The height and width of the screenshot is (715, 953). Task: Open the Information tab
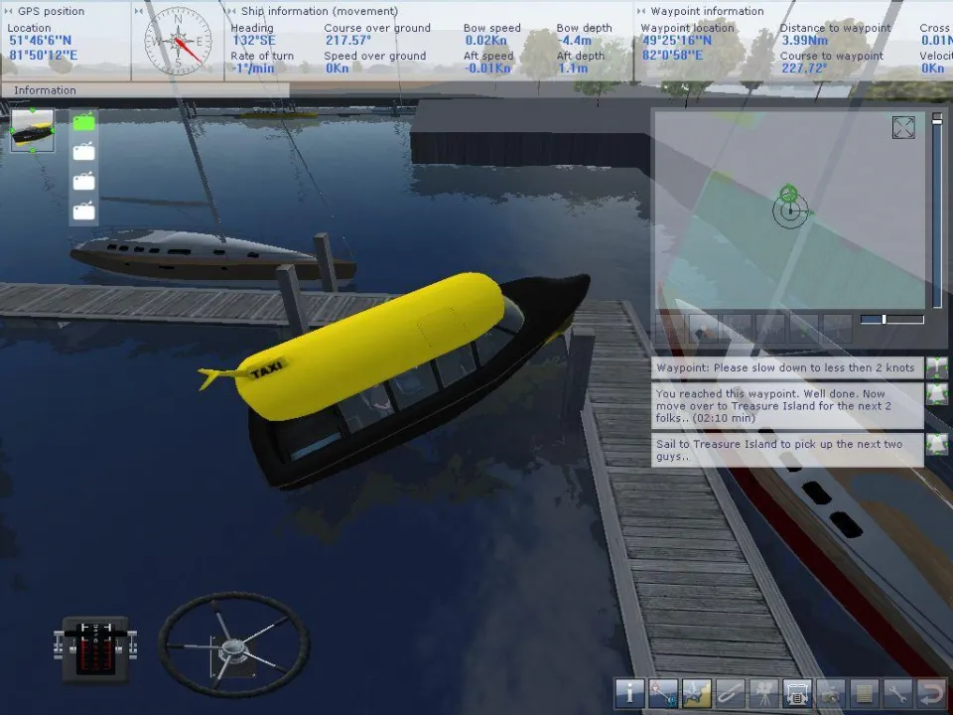(x=45, y=90)
